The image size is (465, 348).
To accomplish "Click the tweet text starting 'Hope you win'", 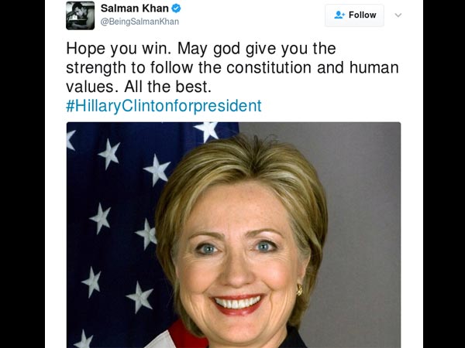I will pyautogui.click(x=232, y=67).
